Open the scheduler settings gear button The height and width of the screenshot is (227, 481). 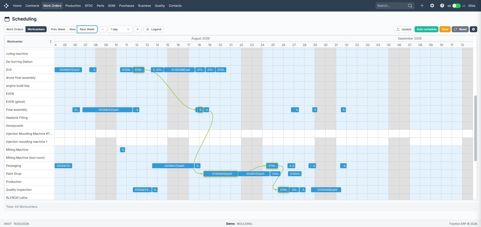(x=473, y=29)
